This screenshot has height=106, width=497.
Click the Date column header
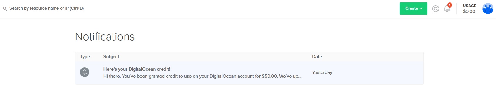click(x=317, y=57)
